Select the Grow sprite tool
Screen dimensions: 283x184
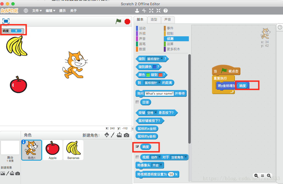point(151,11)
